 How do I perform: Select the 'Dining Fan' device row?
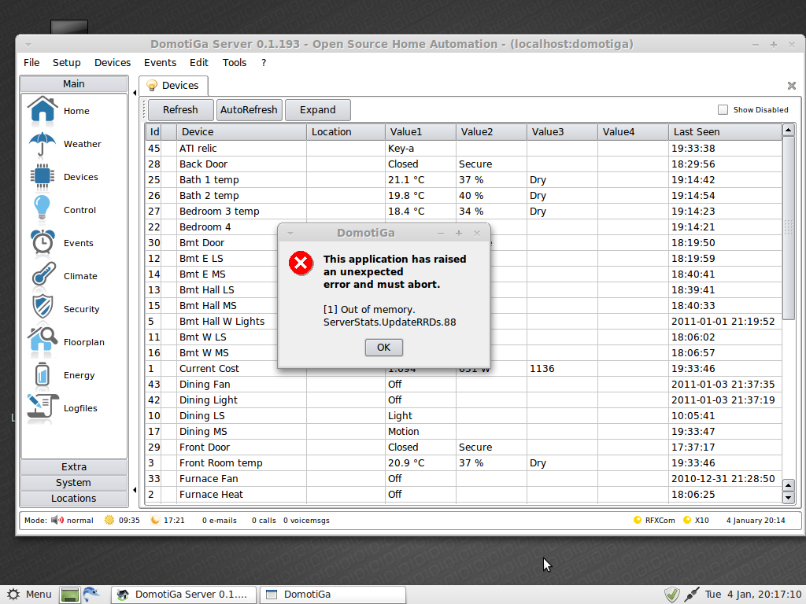coord(463,385)
